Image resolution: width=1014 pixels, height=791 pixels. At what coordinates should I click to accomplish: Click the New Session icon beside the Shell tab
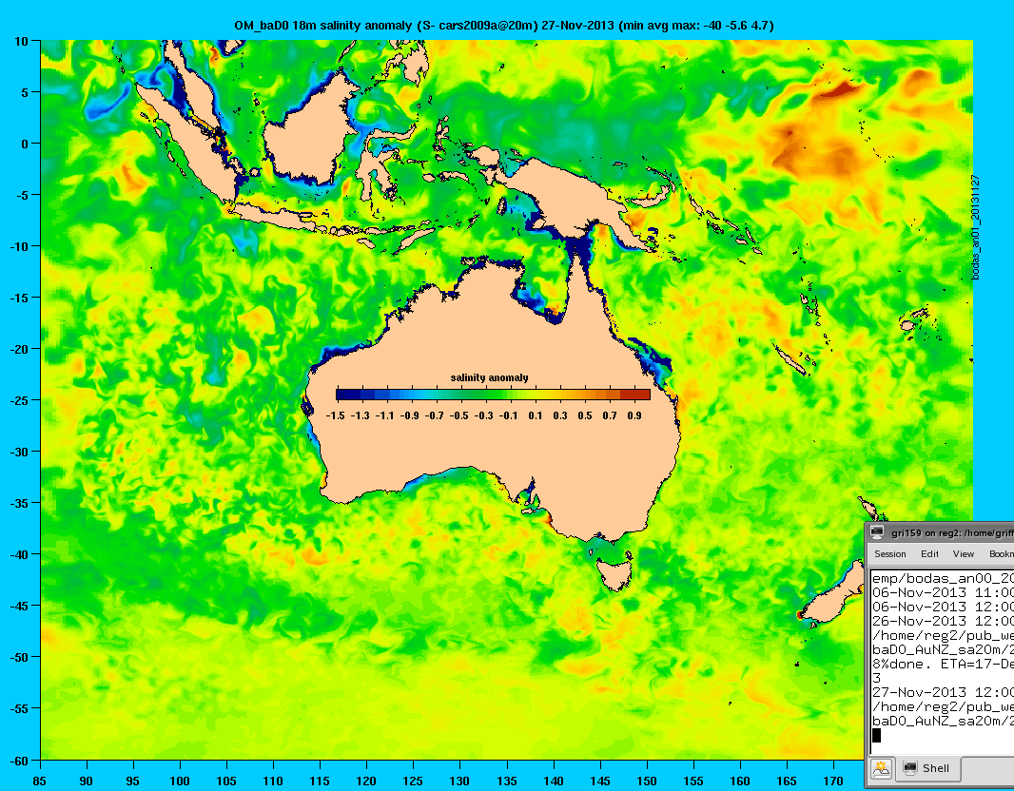[881, 768]
